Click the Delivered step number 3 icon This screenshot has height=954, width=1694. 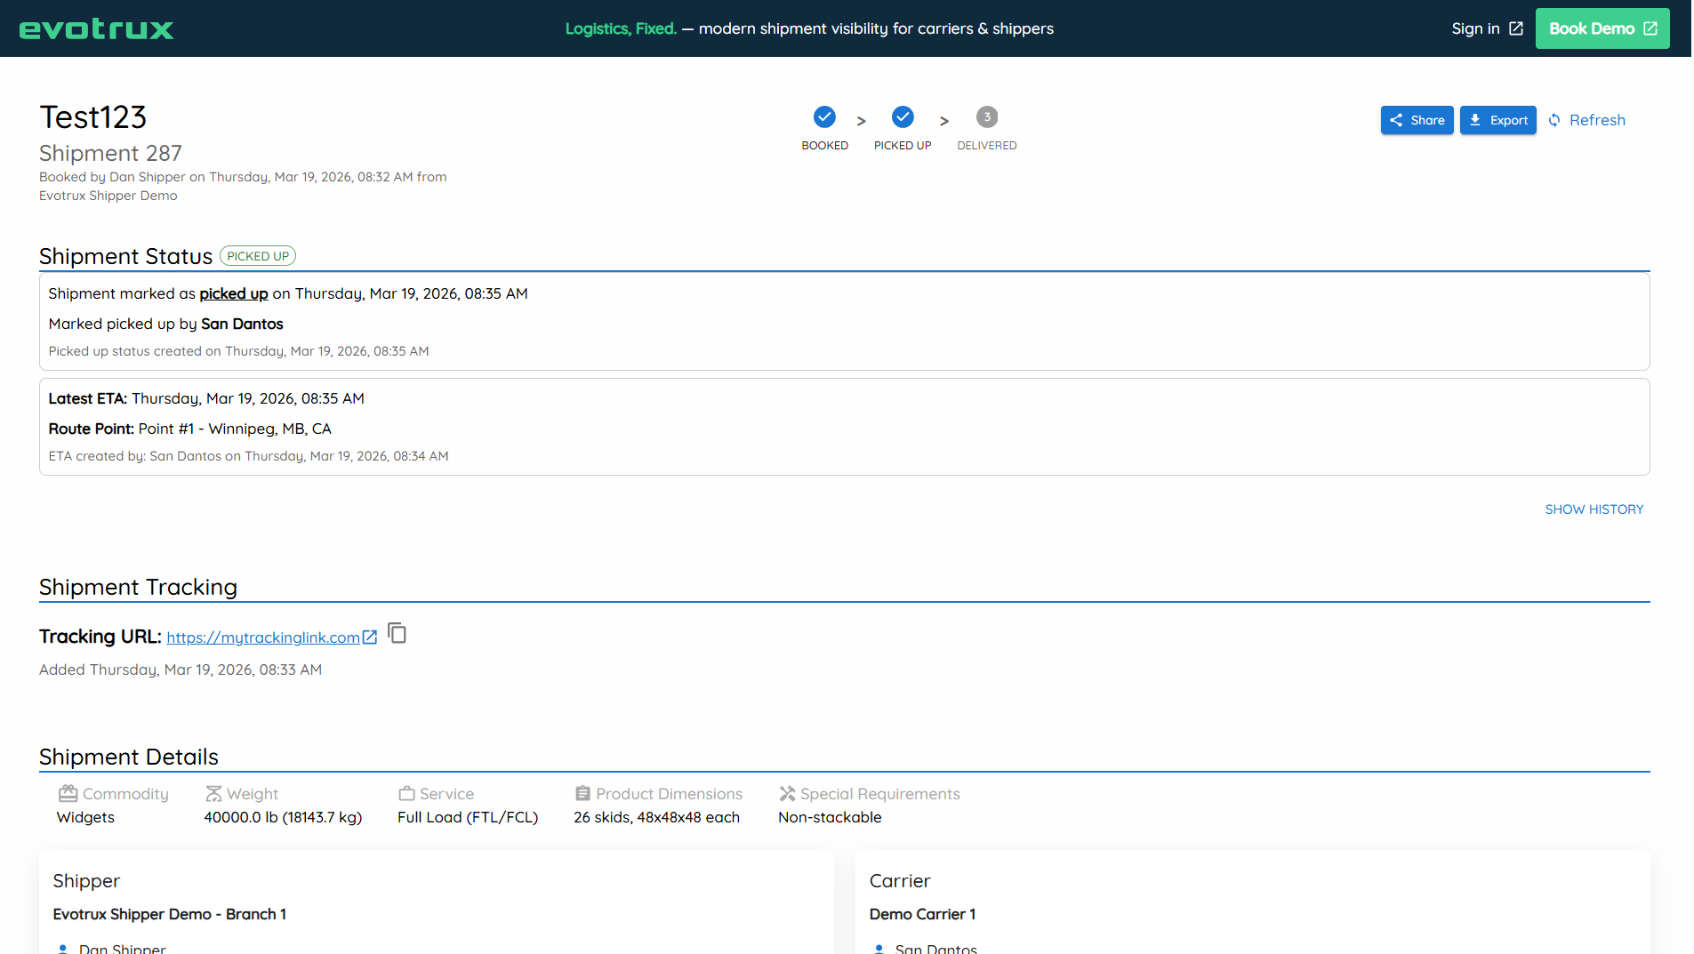pos(987,116)
